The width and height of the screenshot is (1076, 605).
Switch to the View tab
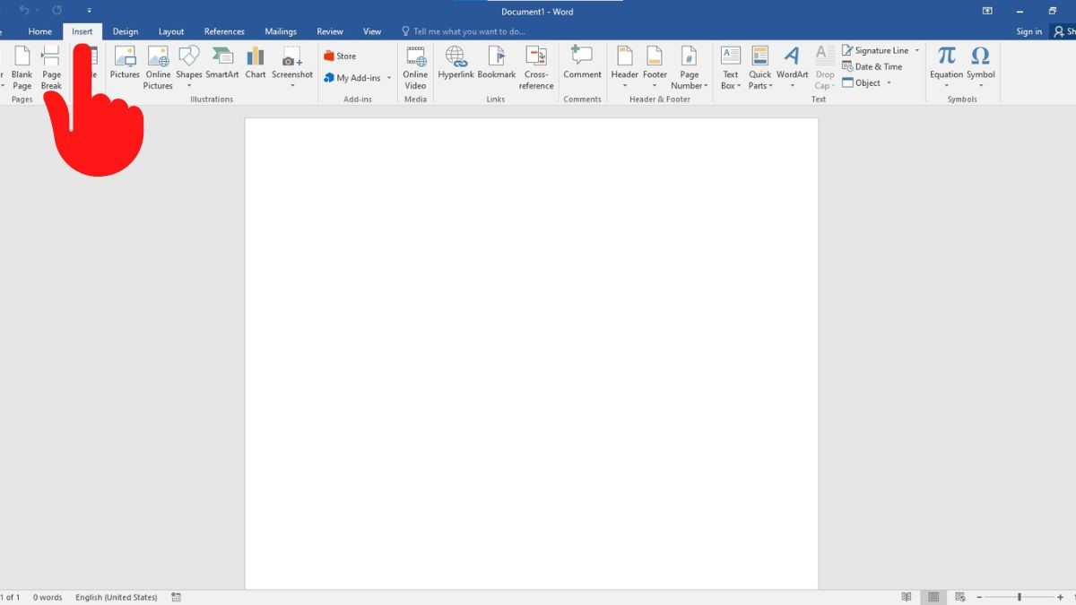click(372, 31)
